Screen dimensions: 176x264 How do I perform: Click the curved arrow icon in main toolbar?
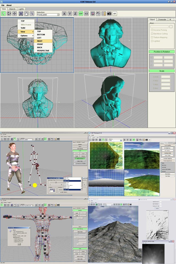point(98,14)
